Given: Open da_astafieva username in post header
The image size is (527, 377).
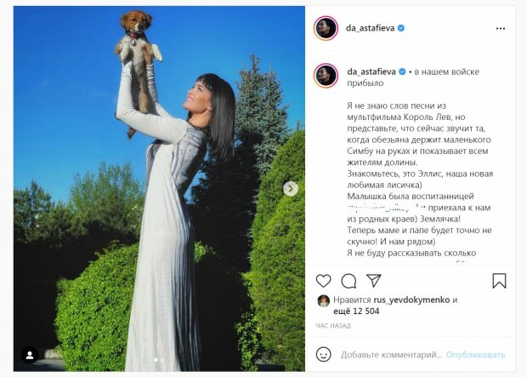Looking at the screenshot, I should click(x=370, y=28).
